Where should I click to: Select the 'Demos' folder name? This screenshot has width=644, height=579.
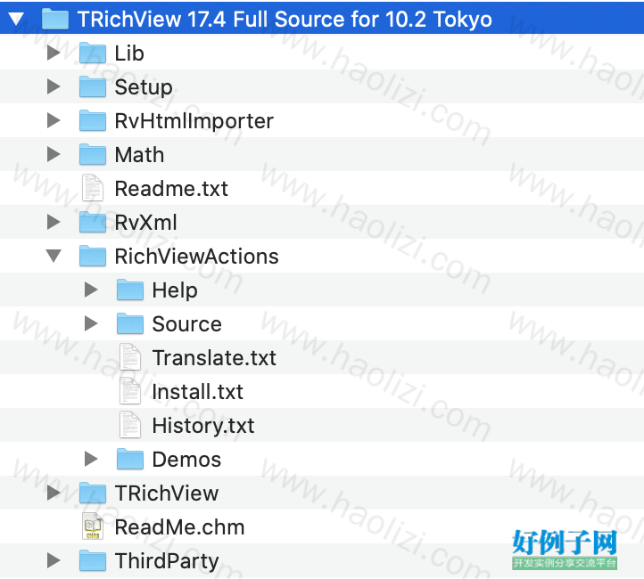coord(187,460)
